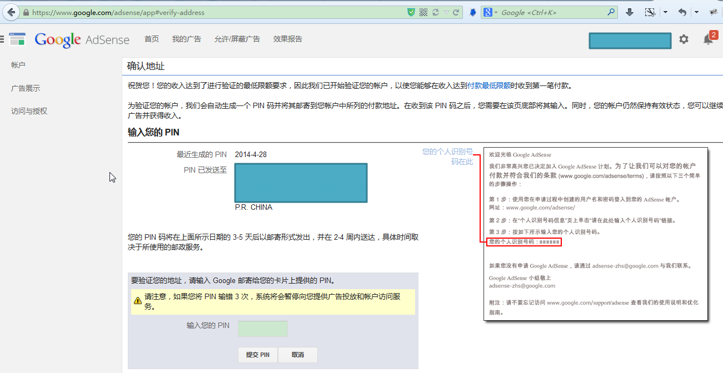Open the downloads arrow icon
The width and height of the screenshot is (723, 373).
click(630, 12)
